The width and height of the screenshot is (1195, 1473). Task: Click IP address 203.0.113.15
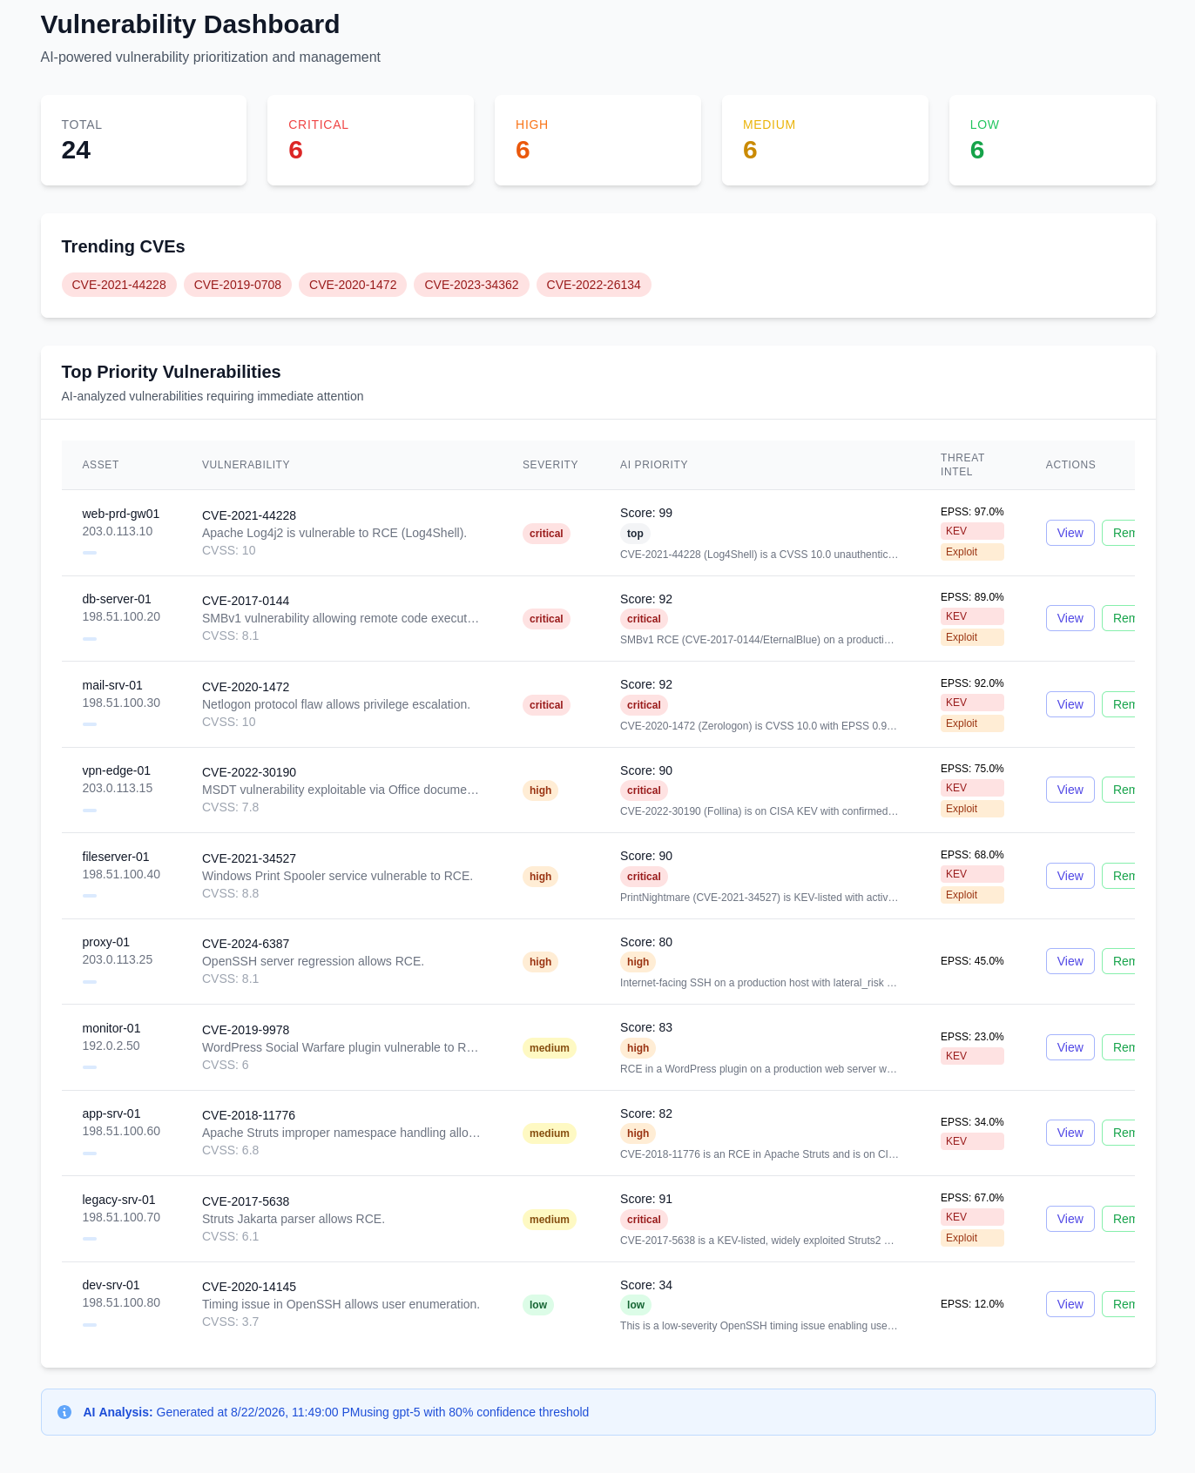coord(118,788)
